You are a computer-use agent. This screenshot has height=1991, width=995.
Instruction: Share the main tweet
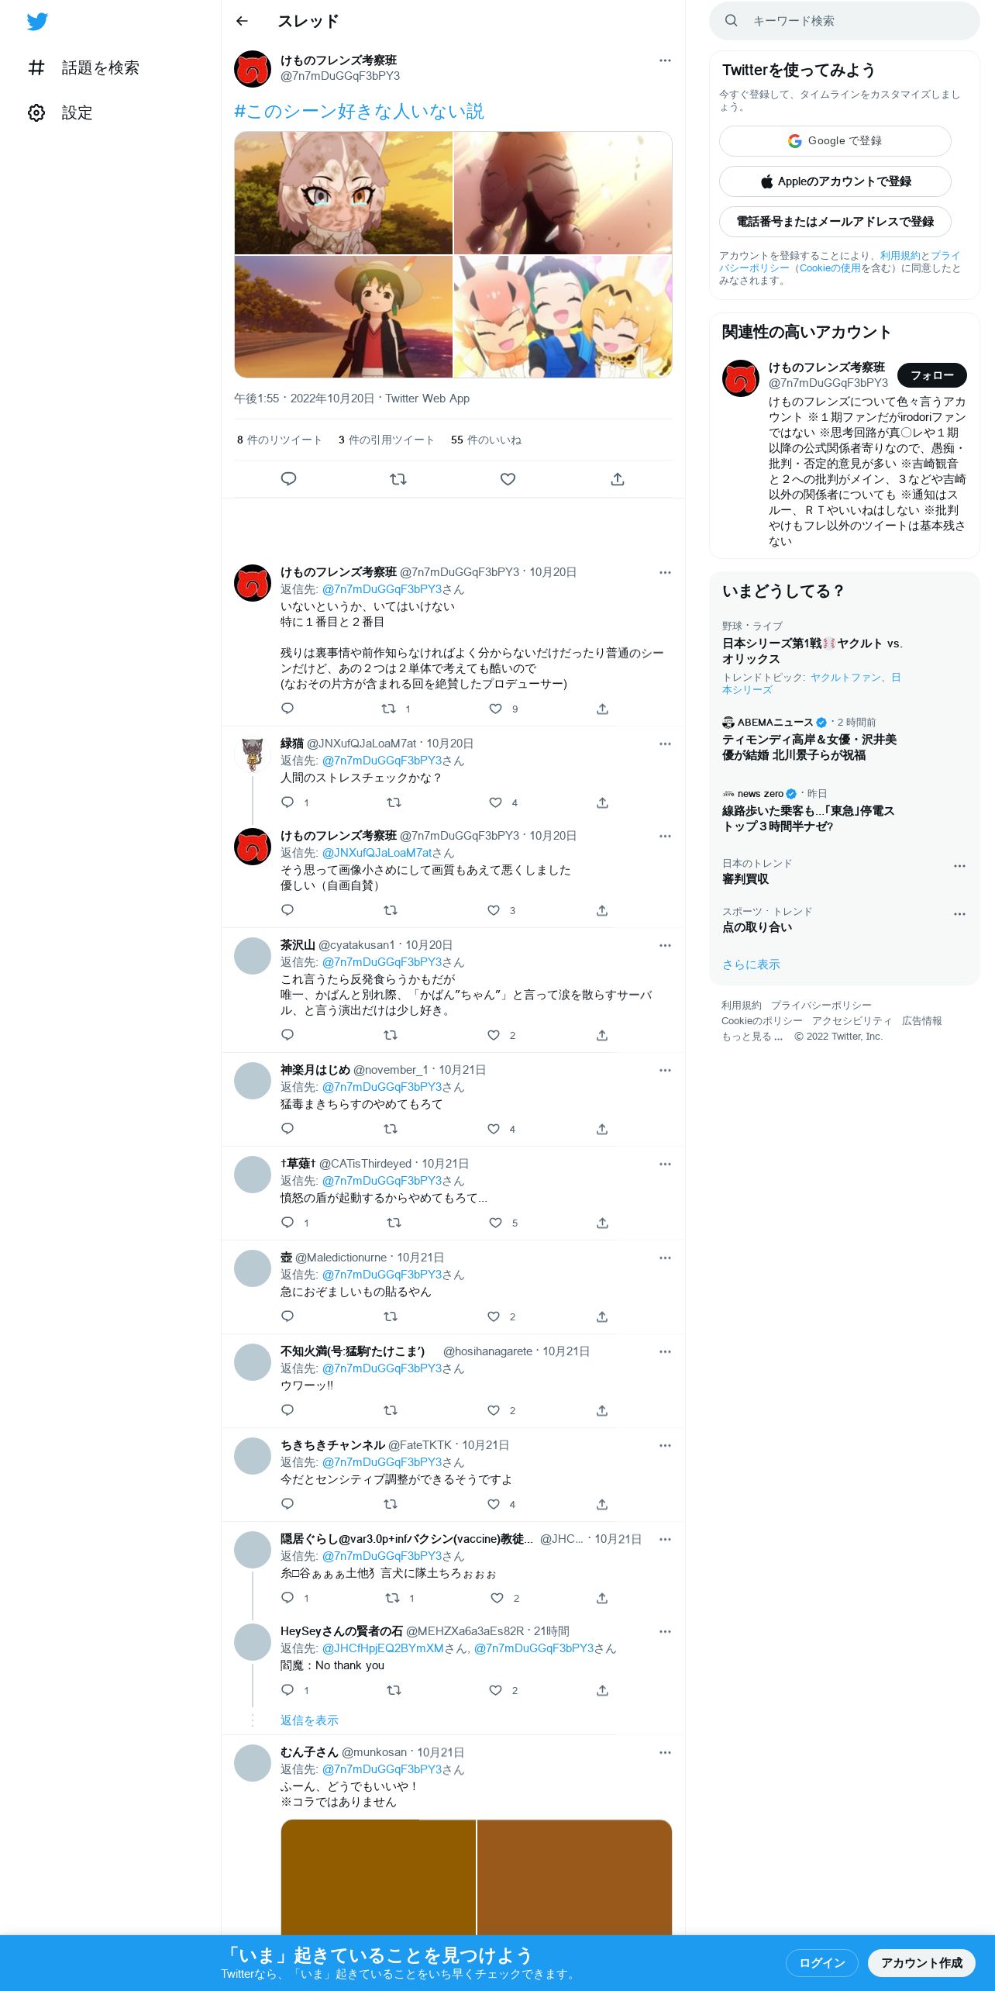coord(618,478)
